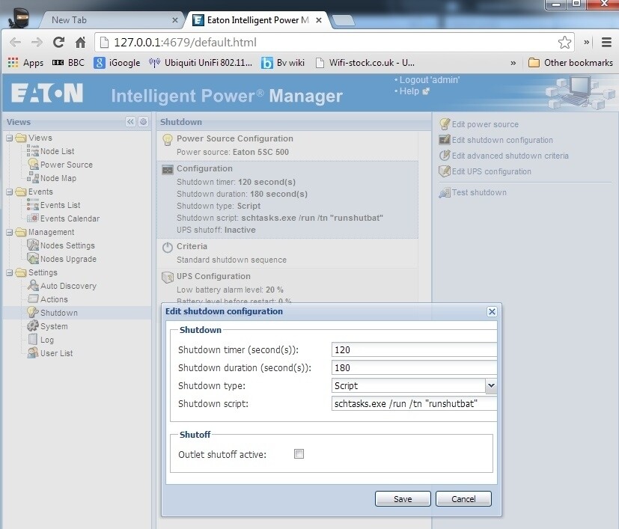This screenshot has height=529, width=619.
Task: Select the Node List icon in Views
Action: click(x=34, y=151)
